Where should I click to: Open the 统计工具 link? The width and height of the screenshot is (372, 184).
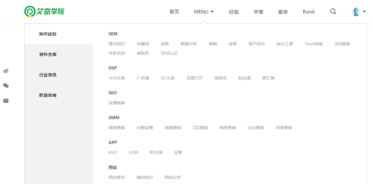pos(285,44)
